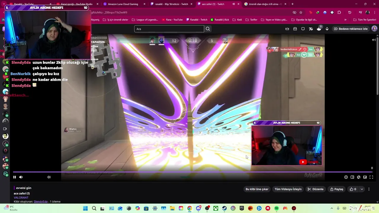Click the Twitch search magnifier button
This screenshot has width=379, height=213.
pyautogui.click(x=208, y=29)
